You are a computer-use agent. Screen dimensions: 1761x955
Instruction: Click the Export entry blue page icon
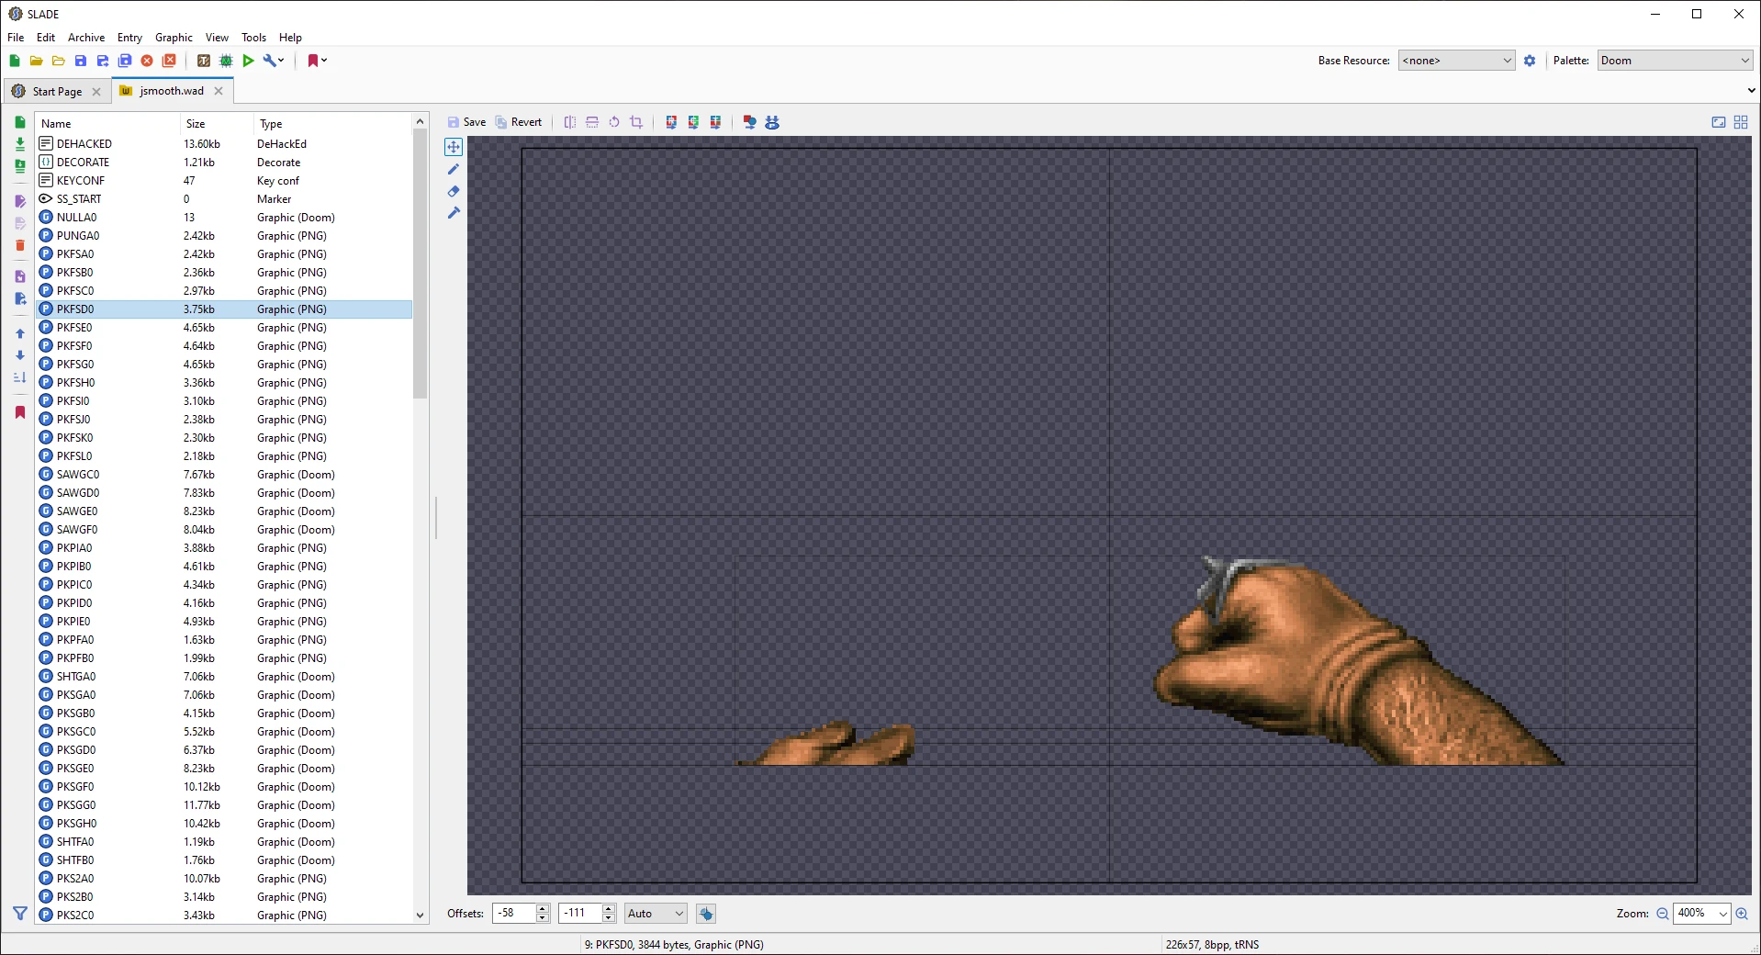click(20, 298)
